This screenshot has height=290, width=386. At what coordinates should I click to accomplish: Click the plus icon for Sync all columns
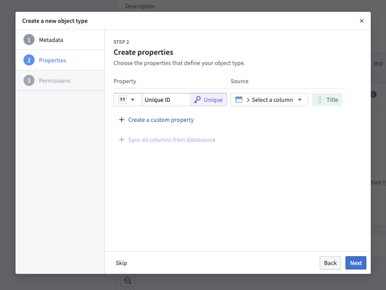pyautogui.click(x=122, y=140)
